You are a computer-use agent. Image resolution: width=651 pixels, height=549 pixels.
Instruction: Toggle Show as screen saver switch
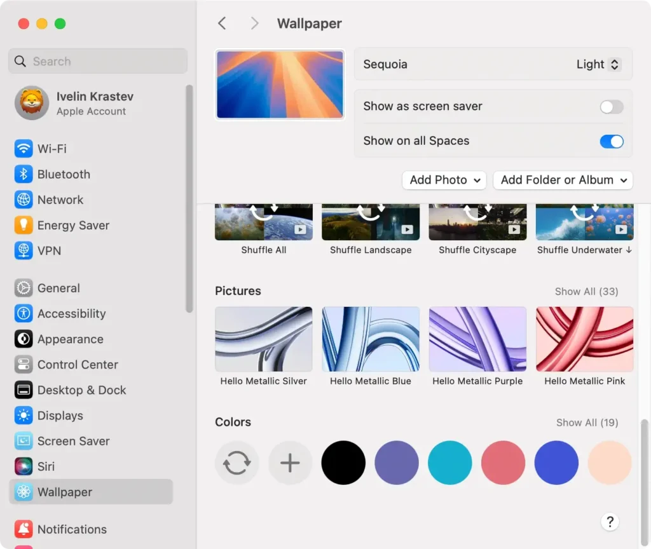tap(612, 107)
